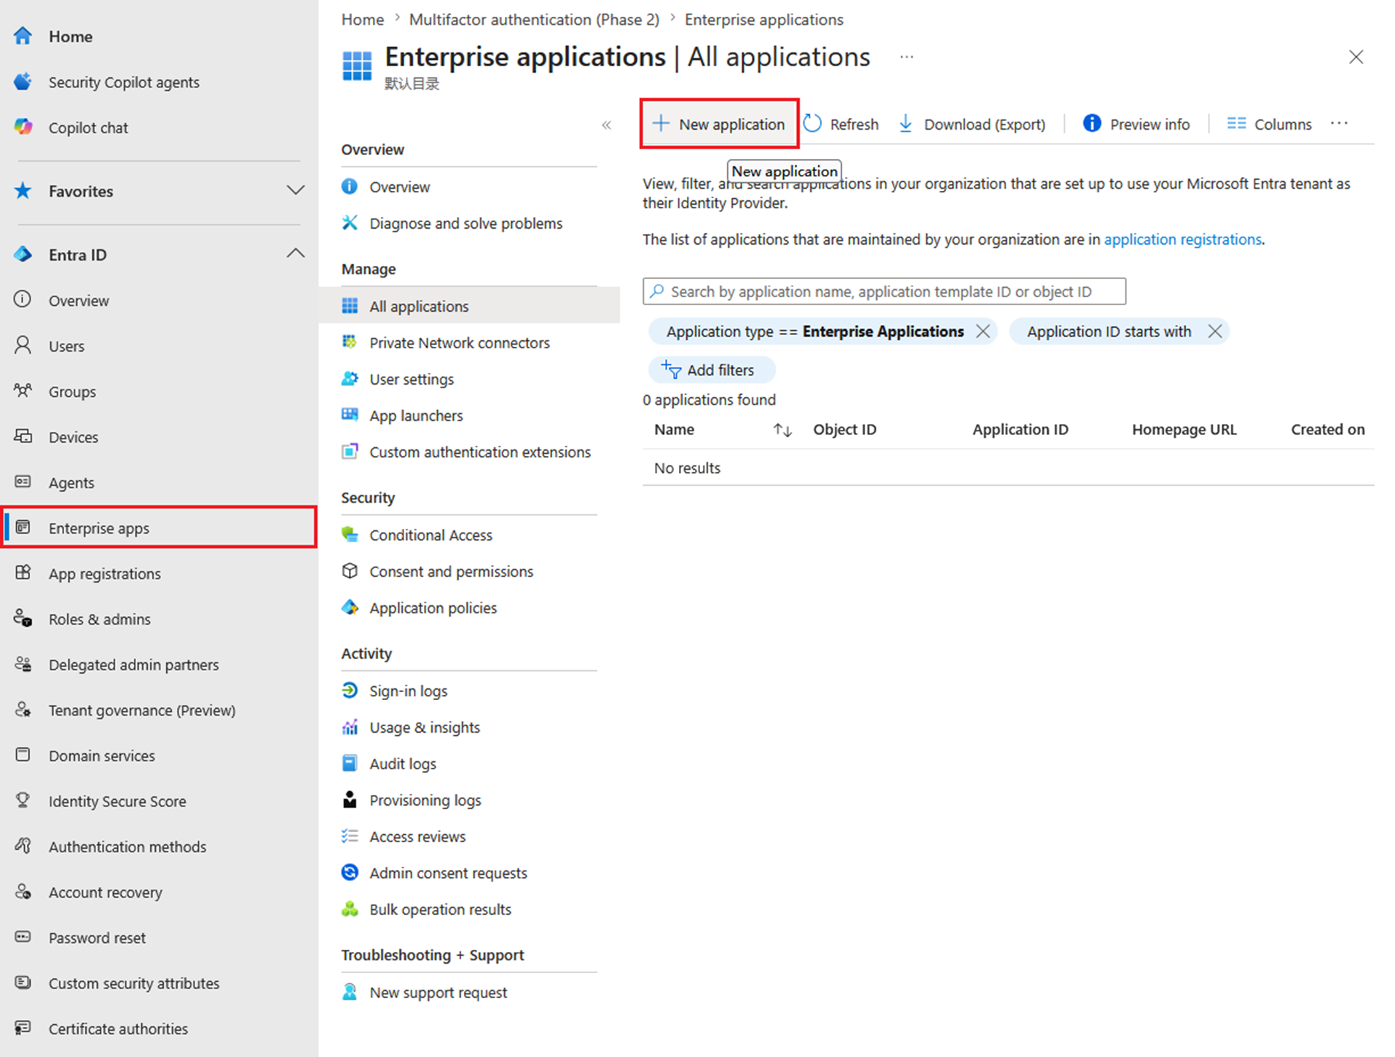
Task: Click the Home icon in the left sidebar
Action: [x=23, y=36]
